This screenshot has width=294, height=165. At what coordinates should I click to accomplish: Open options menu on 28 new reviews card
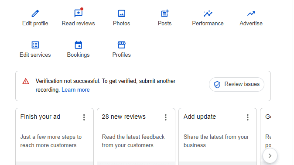coord(166,117)
